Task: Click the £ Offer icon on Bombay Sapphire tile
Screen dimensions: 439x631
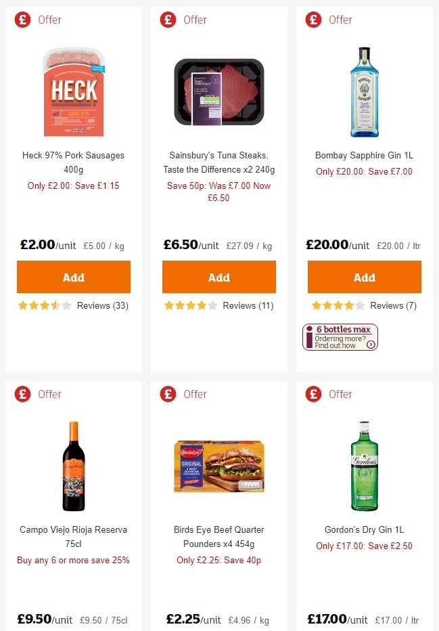Action: [313, 20]
